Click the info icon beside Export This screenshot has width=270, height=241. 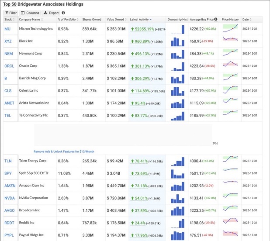(63, 13)
